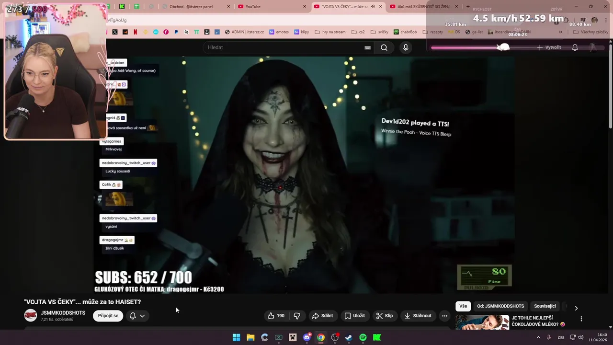Click the Vytvořit create button
The width and height of the screenshot is (613, 345).
pos(549,47)
